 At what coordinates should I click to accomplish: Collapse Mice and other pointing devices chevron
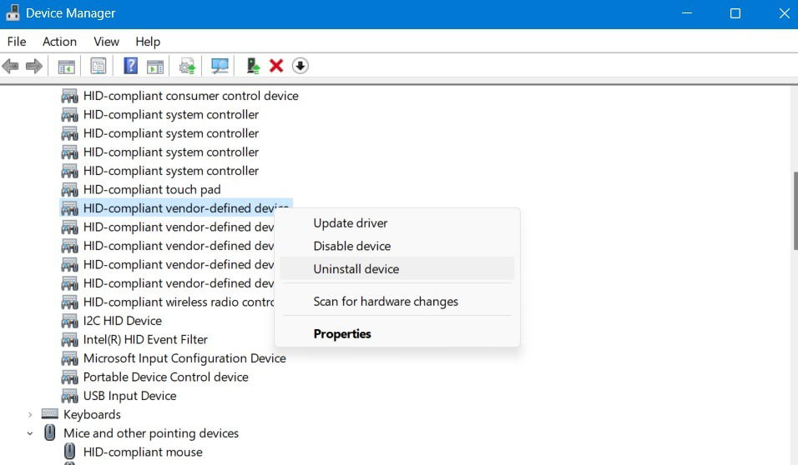(x=30, y=433)
